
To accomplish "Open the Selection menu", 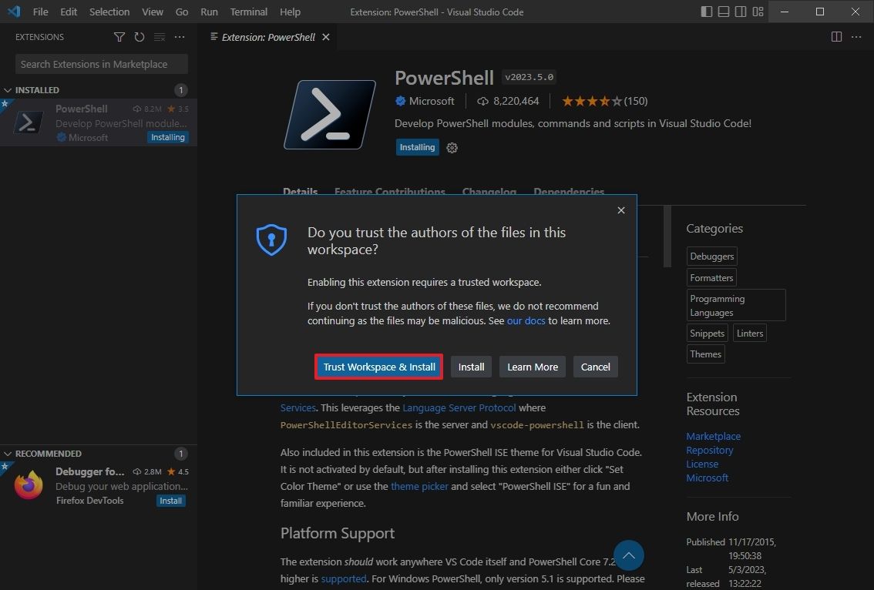I will (x=109, y=12).
